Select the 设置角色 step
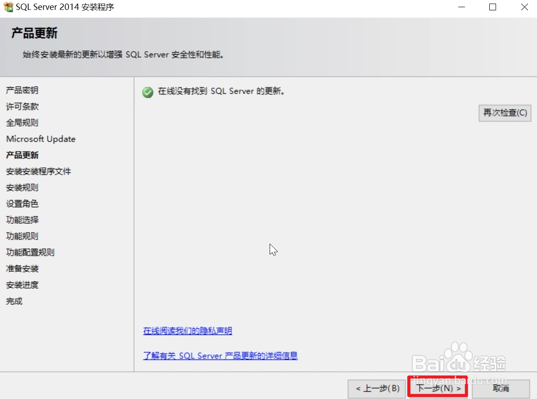Image resolution: width=537 pixels, height=399 pixels. pyautogui.click(x=22, y=204)
